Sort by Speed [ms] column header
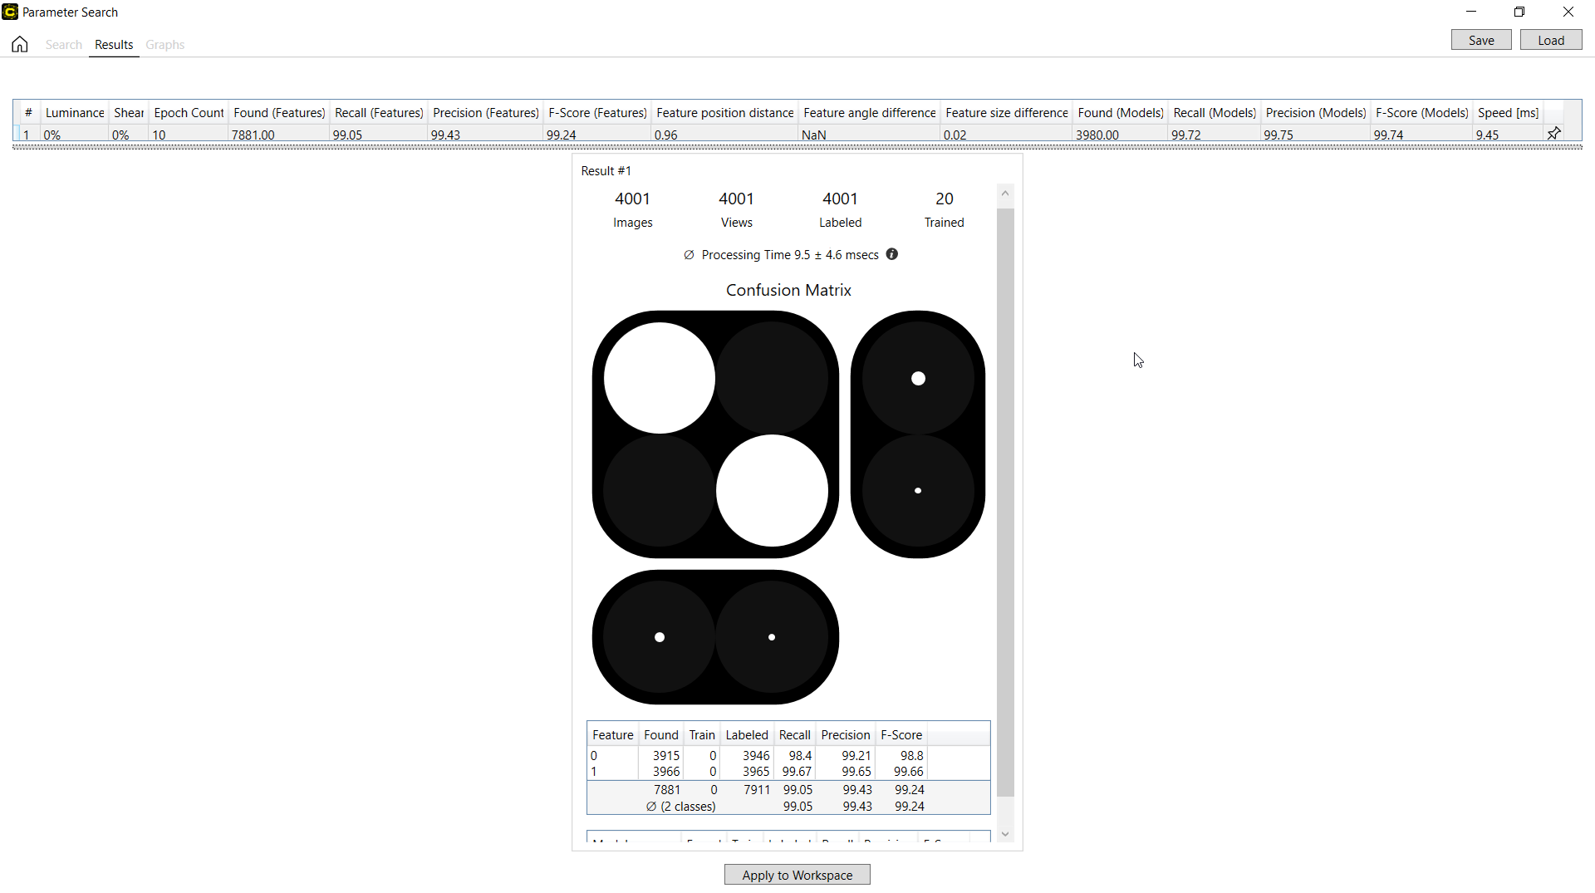 coord(1508,113)
